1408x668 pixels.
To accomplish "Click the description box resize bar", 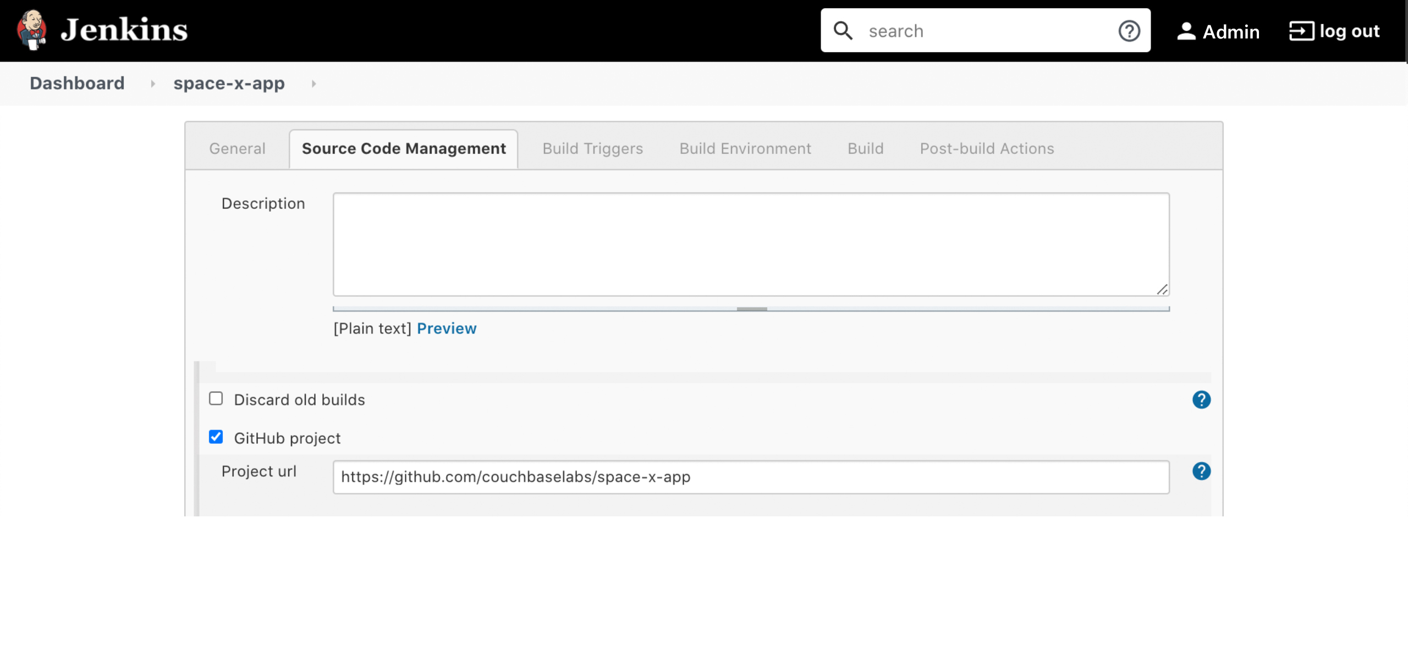I will coord(751,309).
